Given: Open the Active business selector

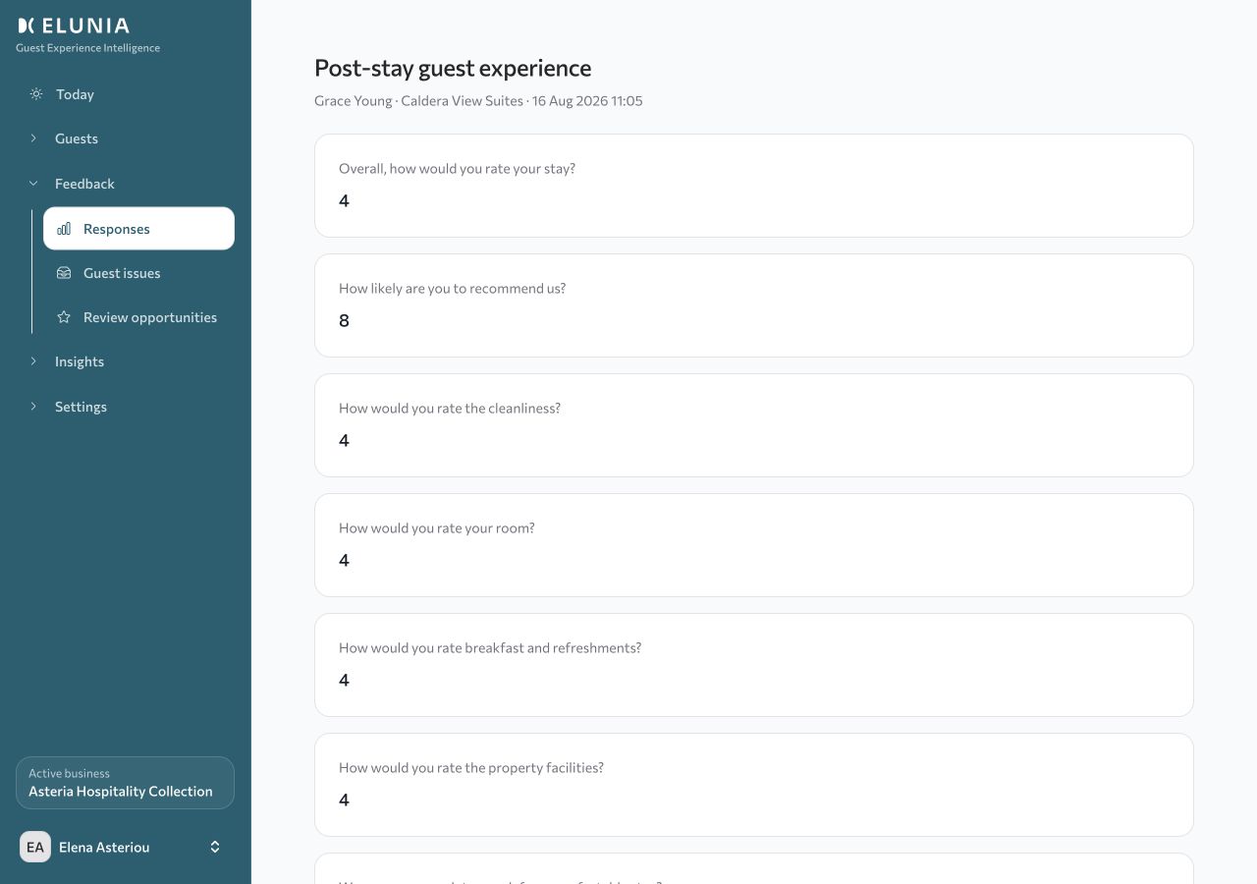Looking at the screenshot, I should pos(125,783).
